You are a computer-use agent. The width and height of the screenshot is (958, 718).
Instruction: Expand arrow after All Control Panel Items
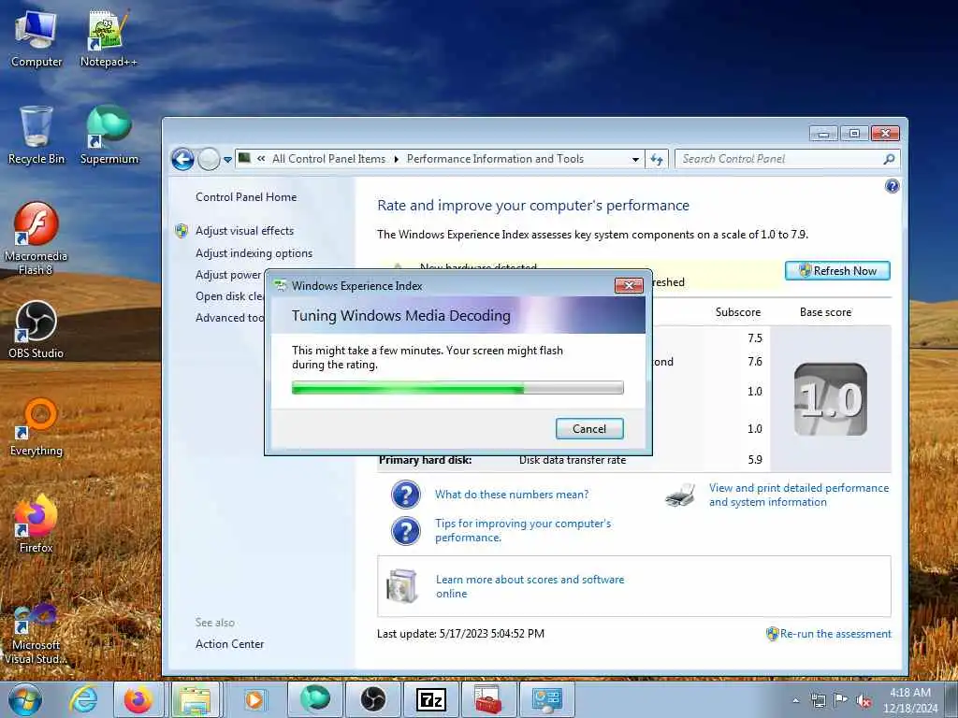(x=396, y=159)
